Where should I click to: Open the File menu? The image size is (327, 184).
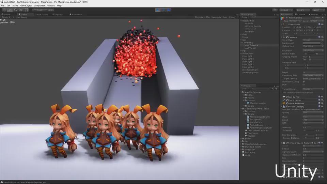(x=3, y=6)
